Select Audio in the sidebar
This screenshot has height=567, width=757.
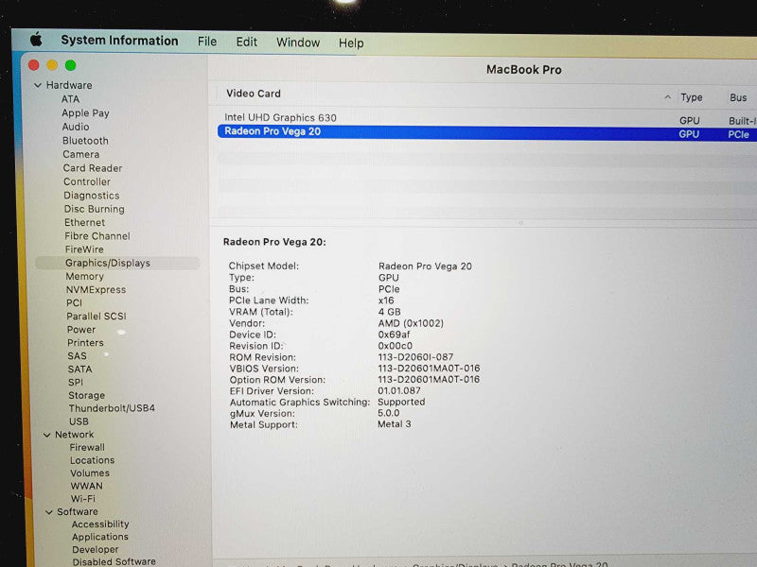pyautogui.click(x=76, y=127)
